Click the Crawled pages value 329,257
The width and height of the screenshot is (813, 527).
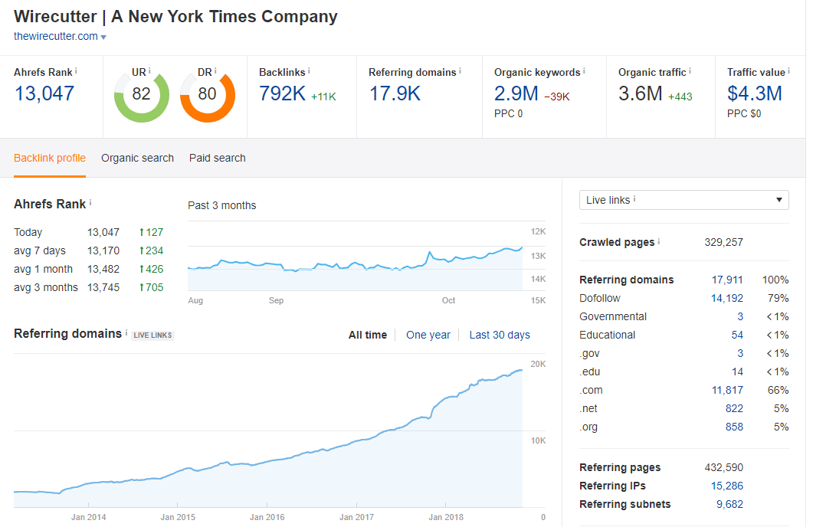pos(724,243)
